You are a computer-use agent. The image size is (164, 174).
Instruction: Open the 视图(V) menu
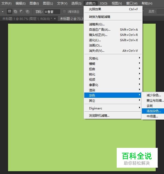click(117, 4)
